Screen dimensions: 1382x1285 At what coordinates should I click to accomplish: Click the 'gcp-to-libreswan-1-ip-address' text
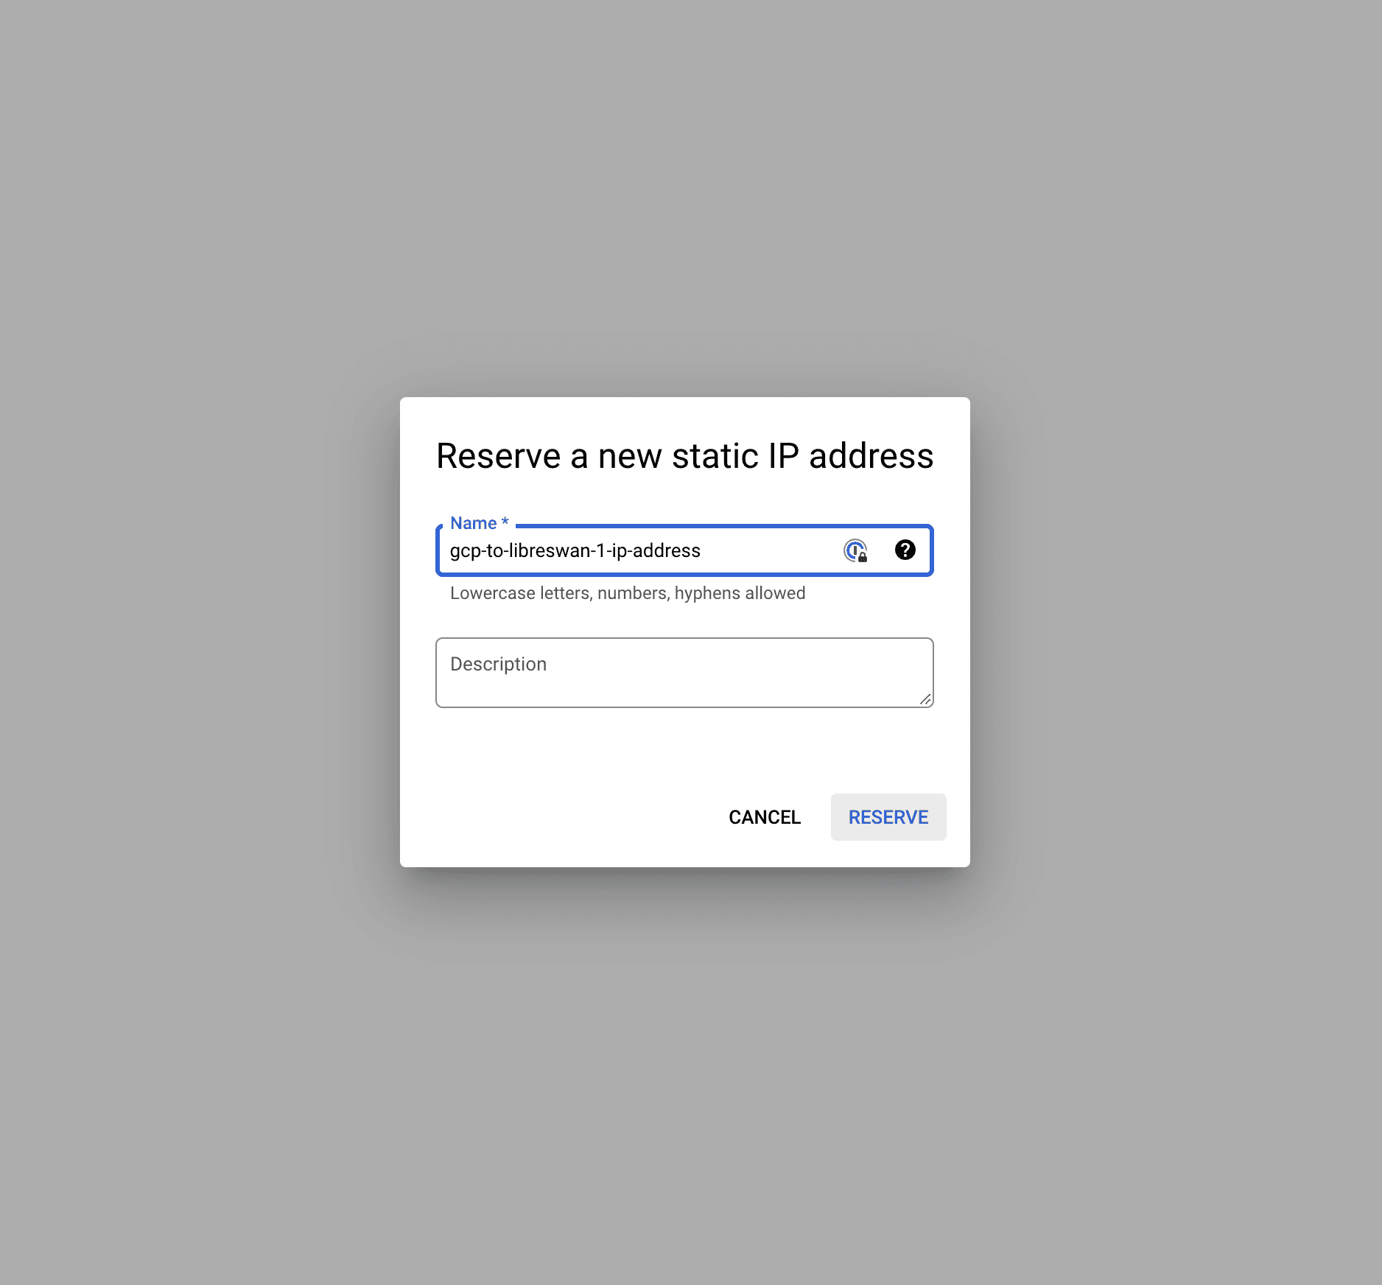coord(575,550)
